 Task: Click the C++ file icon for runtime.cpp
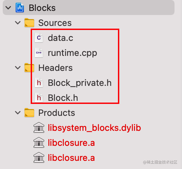point(39,53)
